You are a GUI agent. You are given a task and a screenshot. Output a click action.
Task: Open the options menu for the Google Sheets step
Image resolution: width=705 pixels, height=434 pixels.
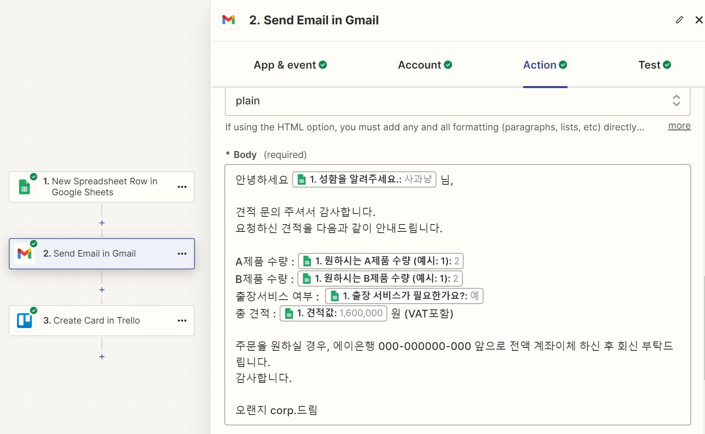[x=182, y=187]
